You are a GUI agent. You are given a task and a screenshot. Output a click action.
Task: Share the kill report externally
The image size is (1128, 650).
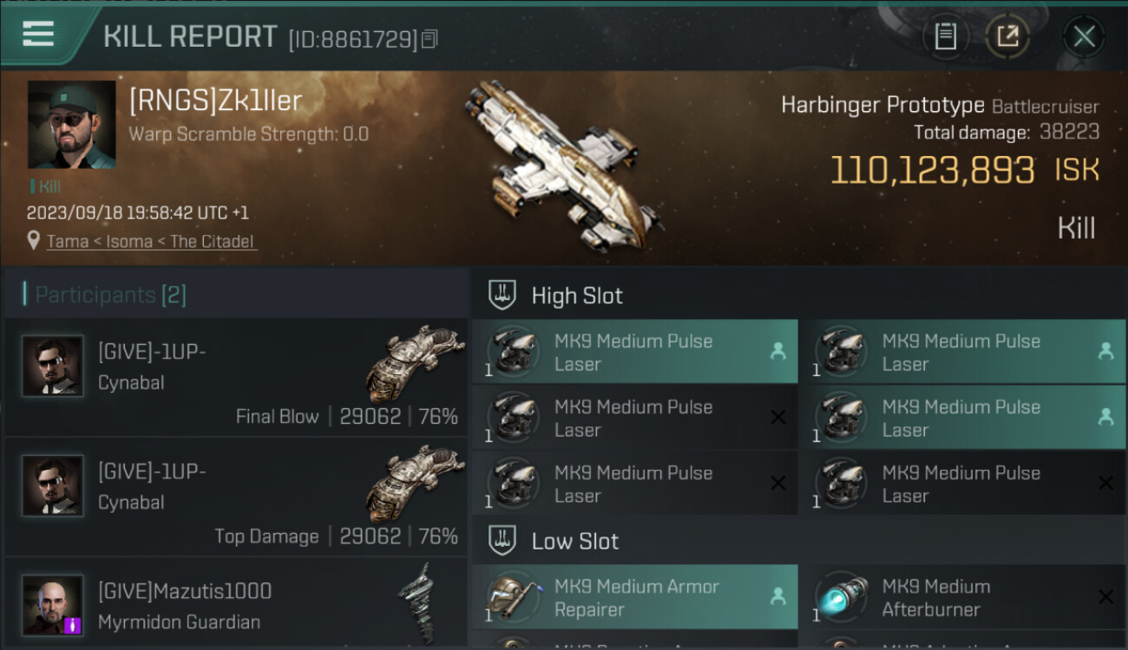pyautogui.click(x=1007, y=36)
